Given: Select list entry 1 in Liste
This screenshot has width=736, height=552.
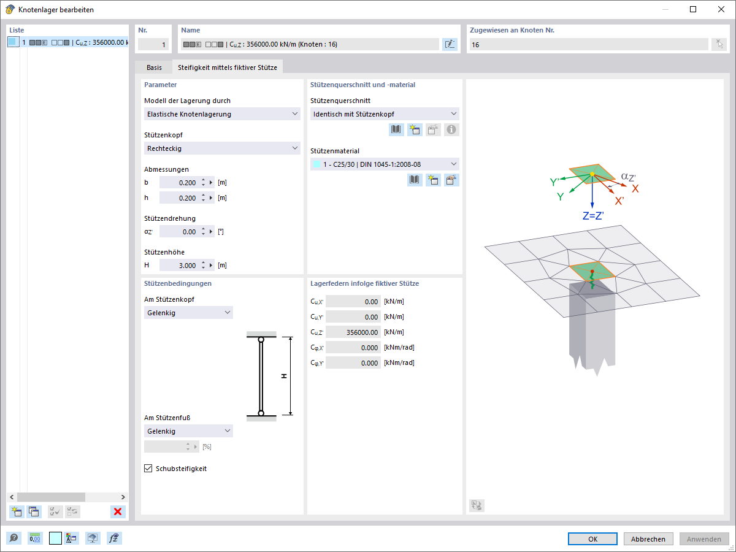Looking at the screenshot, I should pyautogui.click(x=67, y=42).
